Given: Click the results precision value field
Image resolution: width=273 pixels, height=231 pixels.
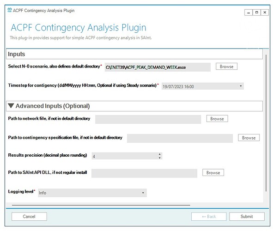Looking at the screenshot, I should (x=125, y=156).
